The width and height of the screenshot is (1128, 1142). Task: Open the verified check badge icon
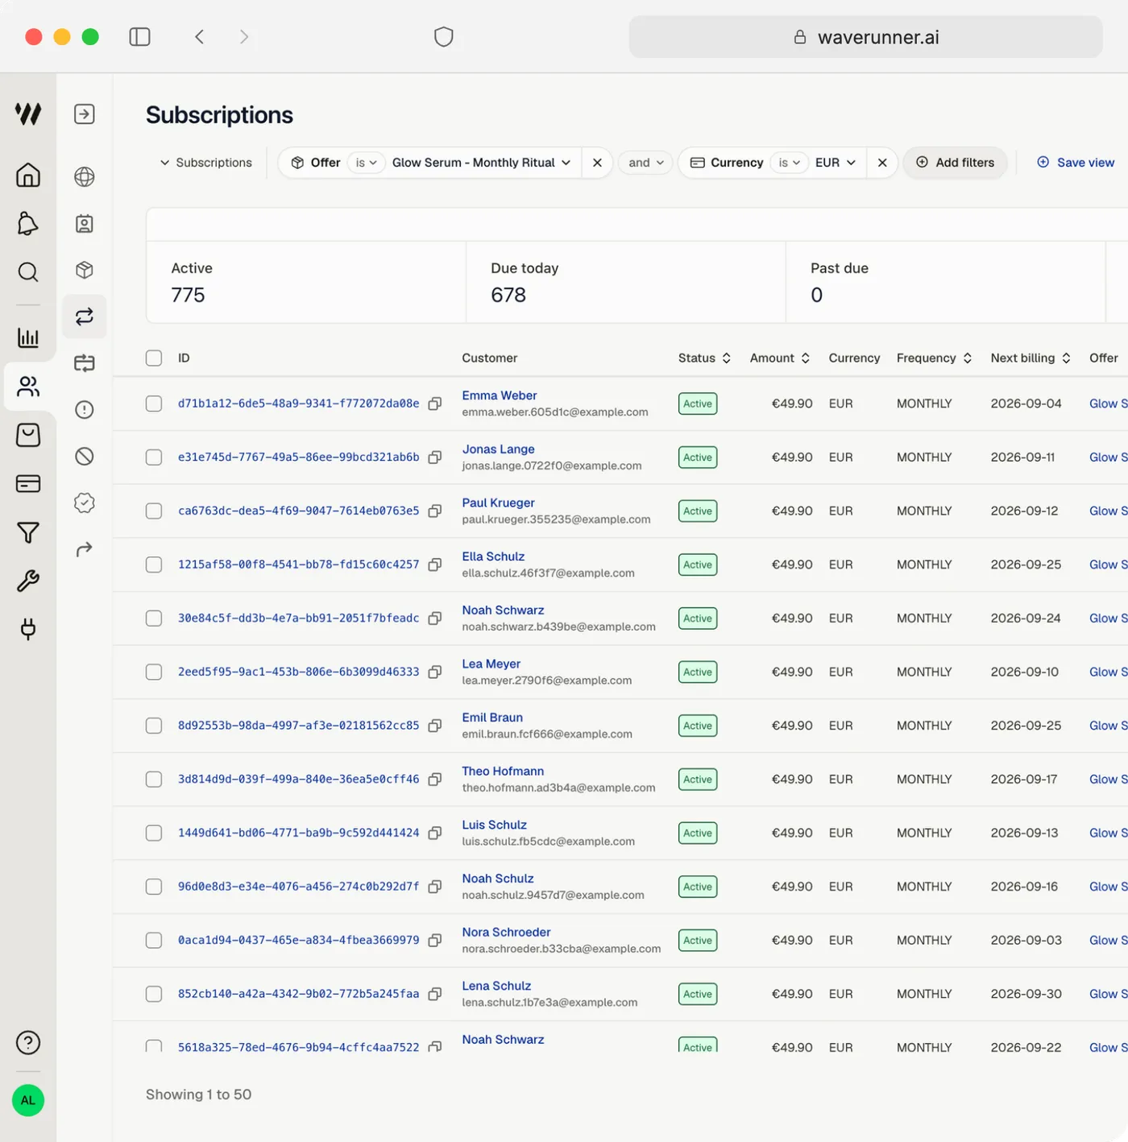pyautogui.click(x=85, y=503)
